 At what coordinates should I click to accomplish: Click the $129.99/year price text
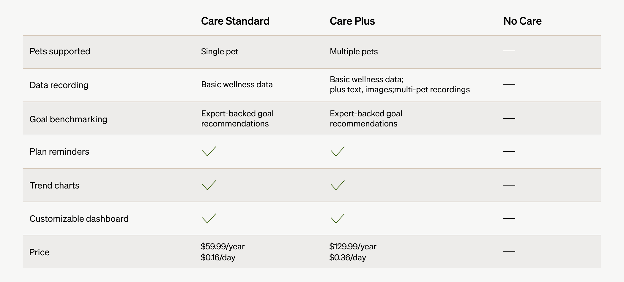pyautogui.click(x=353, y=246)
